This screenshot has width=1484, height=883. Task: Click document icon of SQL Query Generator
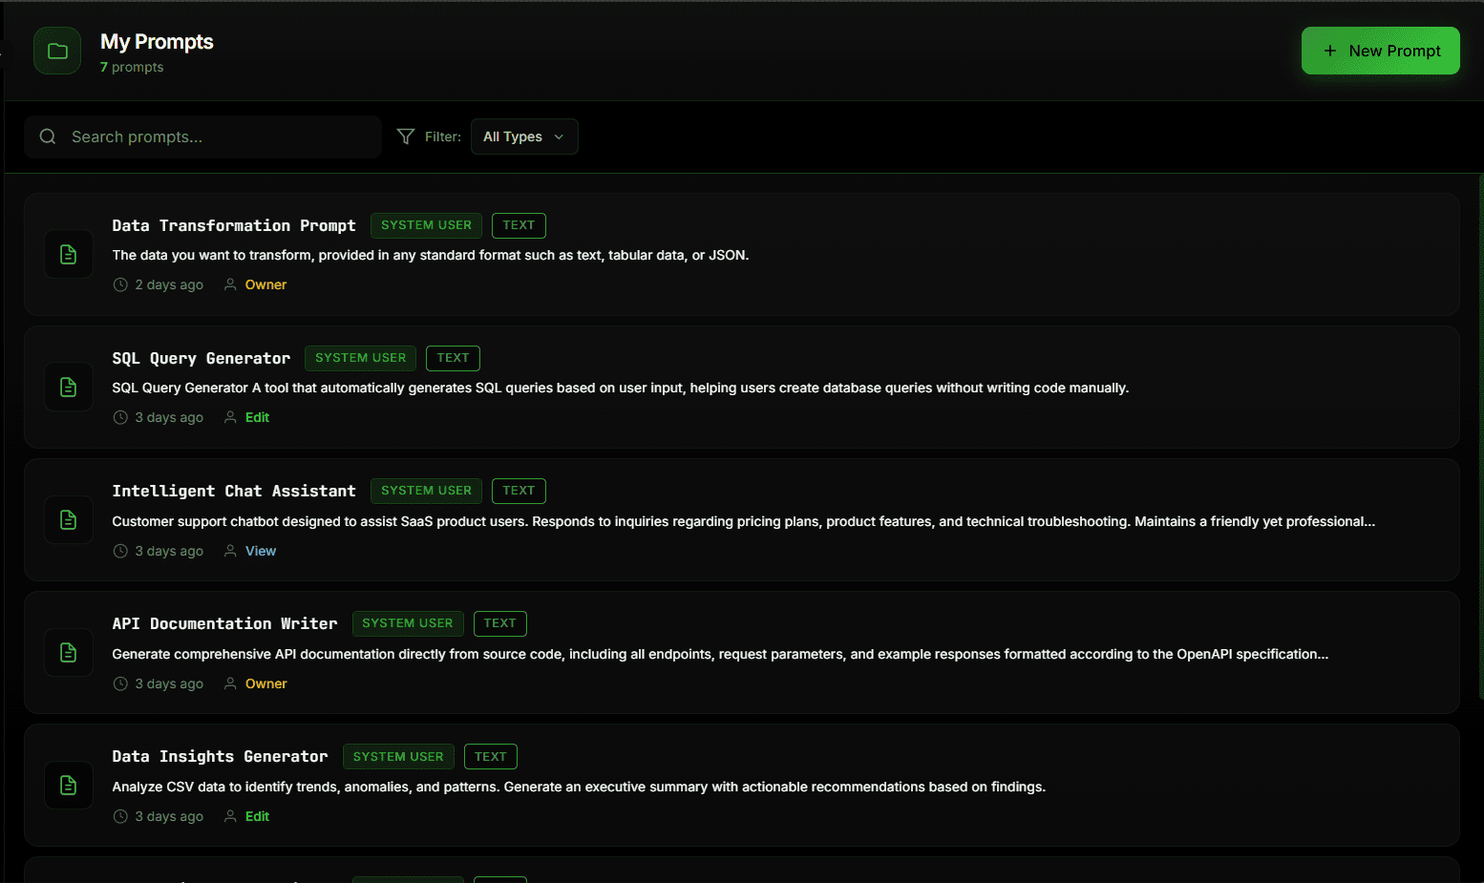(x=69, y=387)
